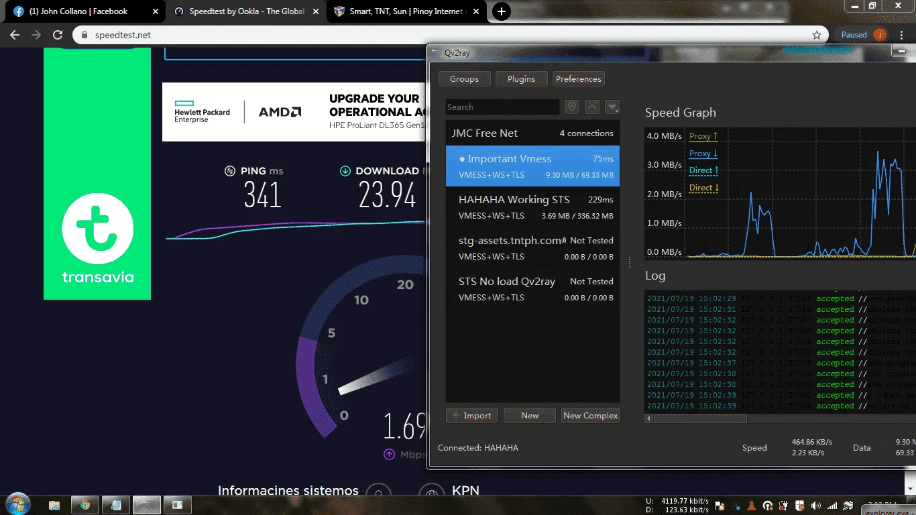The height and width of the screenshot is (515, 916).
Task: Click the PING icon on Speedtest
Action: (x=230, y=171)
